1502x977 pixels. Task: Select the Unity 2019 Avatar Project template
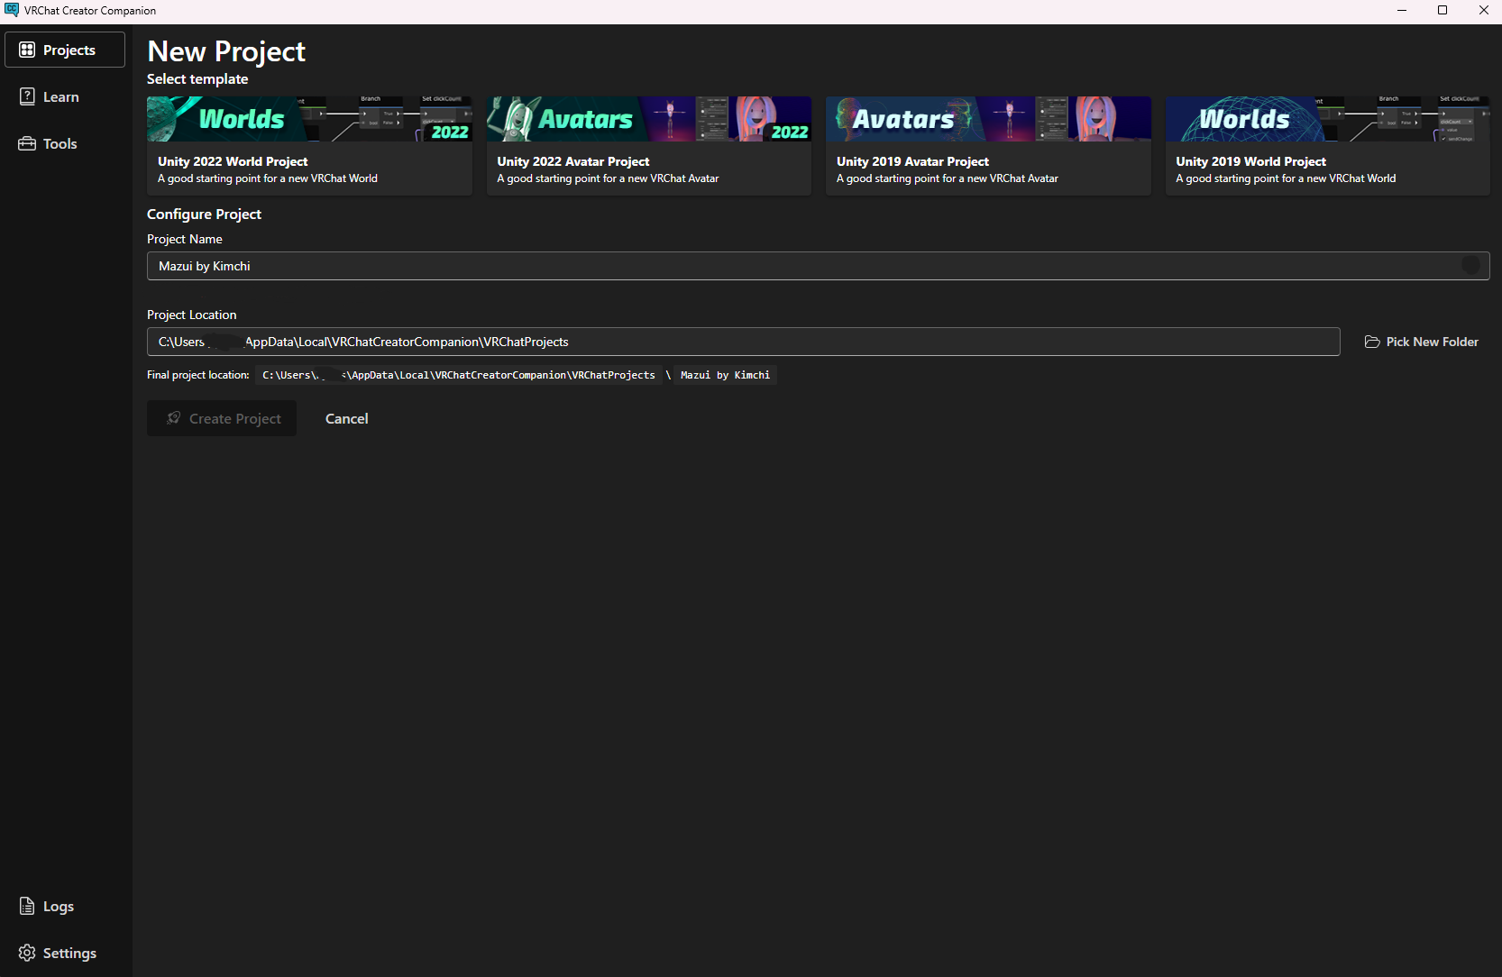click(988, 146)
